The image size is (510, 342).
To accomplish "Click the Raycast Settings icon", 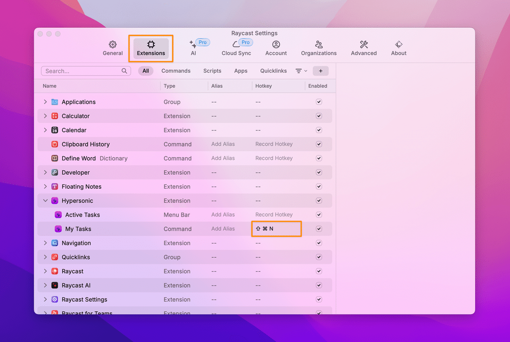I will 55,299.
